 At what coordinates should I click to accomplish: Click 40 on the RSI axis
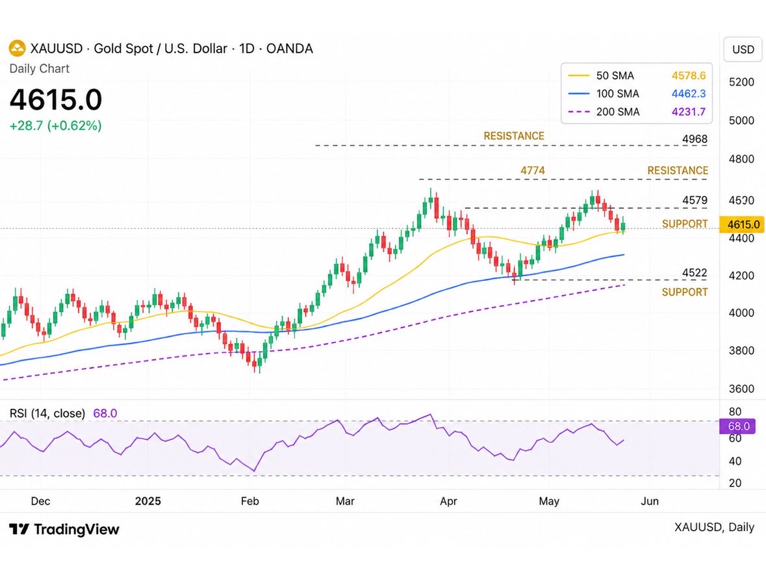tap(735, 461)
